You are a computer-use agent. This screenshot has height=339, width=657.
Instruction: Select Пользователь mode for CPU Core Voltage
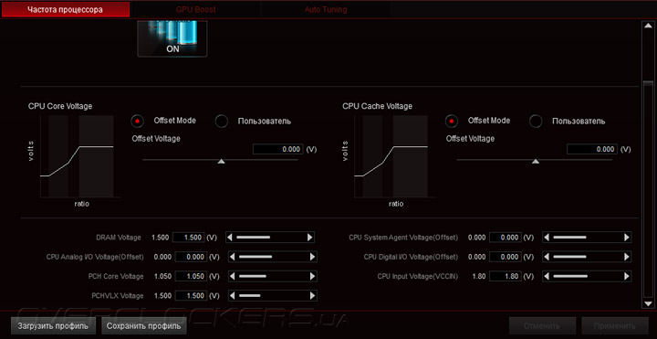pos(221,122)
